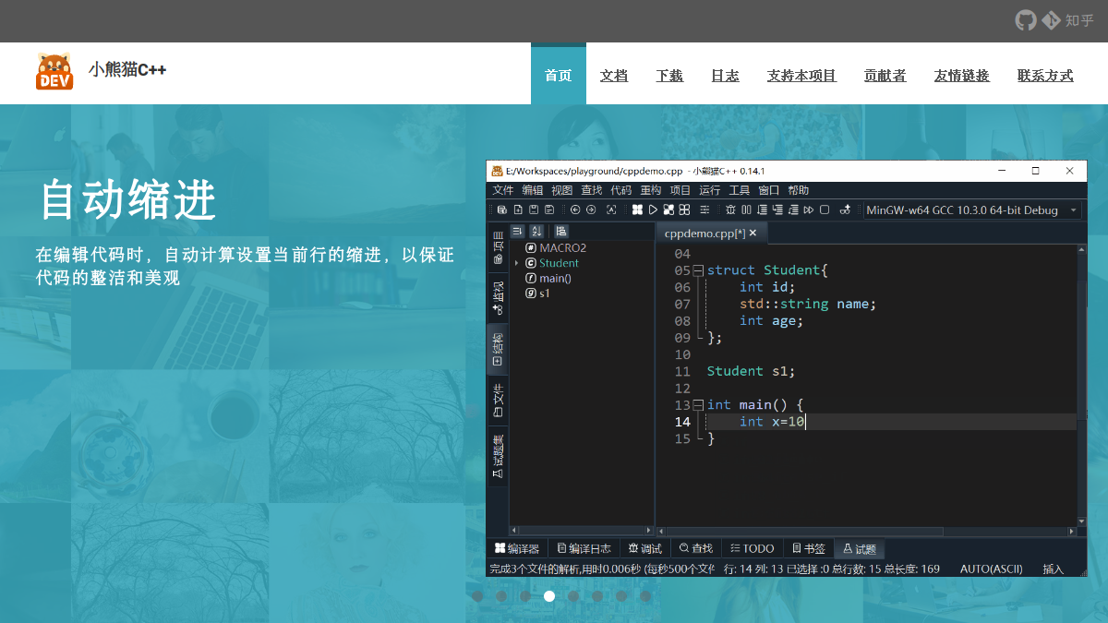The height and width of the screenshot is (623, 1108).
Task: Click the 插入 insert mode status text
Action: 1054,569
